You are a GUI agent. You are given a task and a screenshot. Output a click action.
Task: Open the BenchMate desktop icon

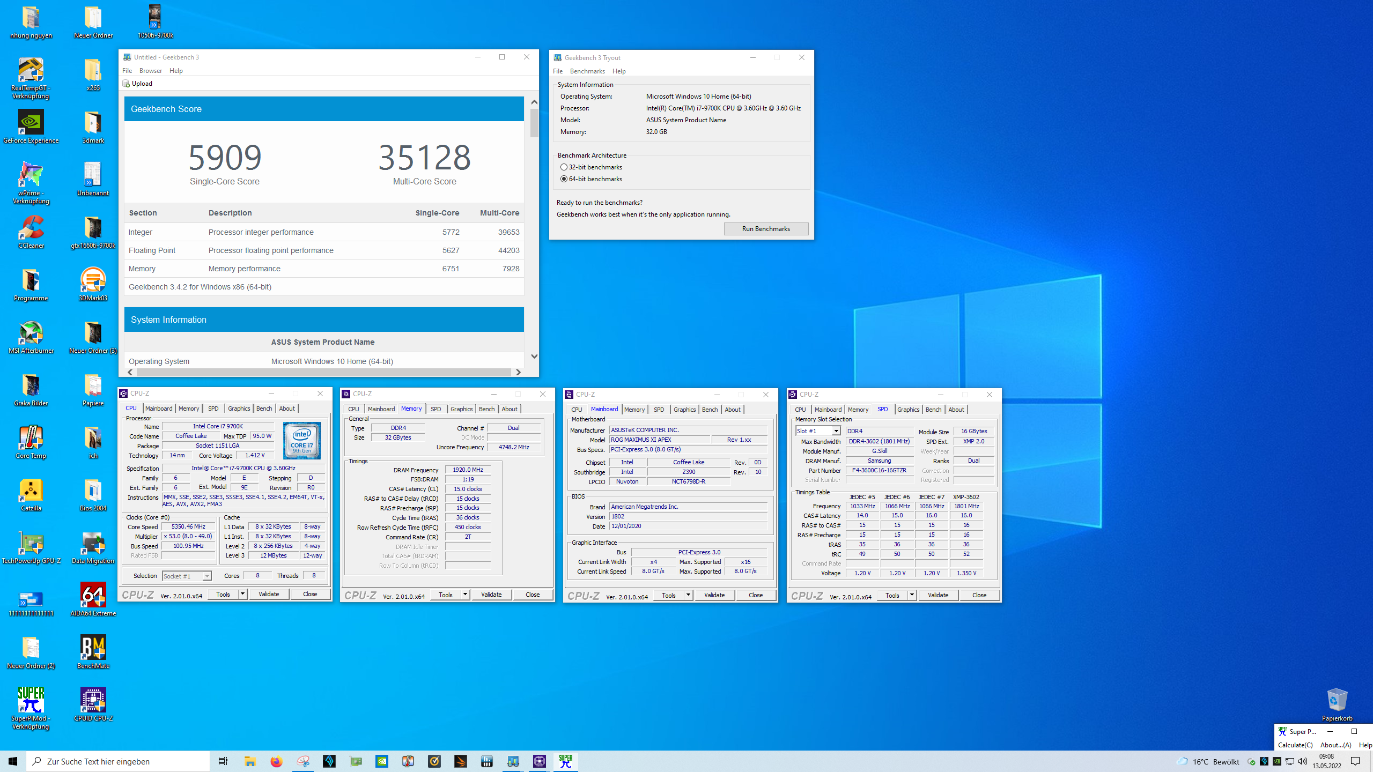93,652
